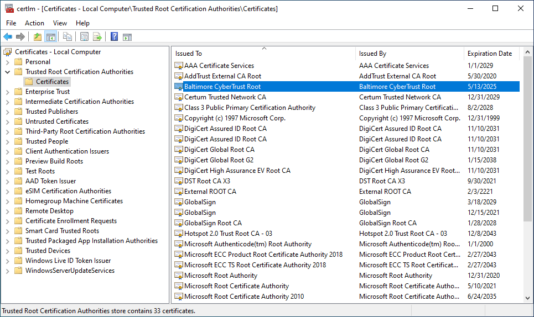
Task: Click certificate icon beside Certum Trusted Network CA
Action: point(178,97)
